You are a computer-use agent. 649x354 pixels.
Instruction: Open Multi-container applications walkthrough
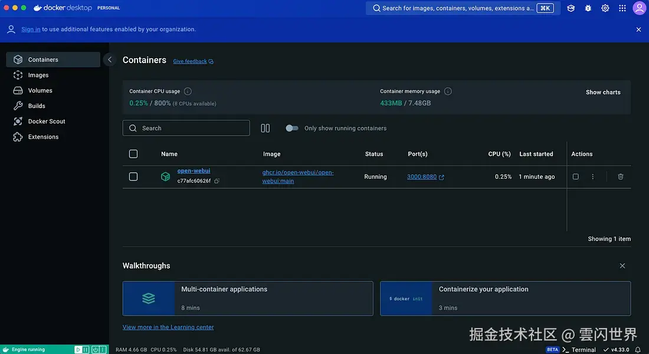point(248,299)
